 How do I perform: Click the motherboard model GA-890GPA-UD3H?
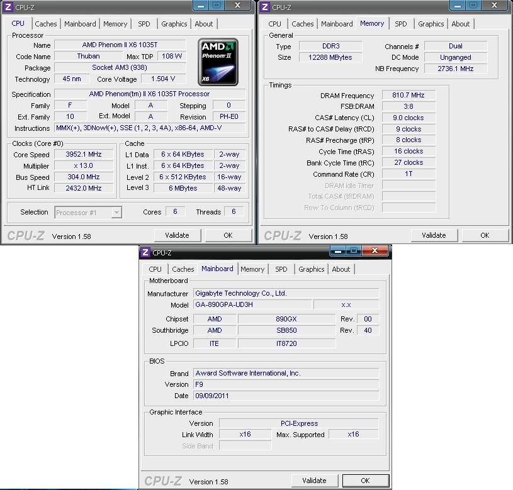pos(252,304)
